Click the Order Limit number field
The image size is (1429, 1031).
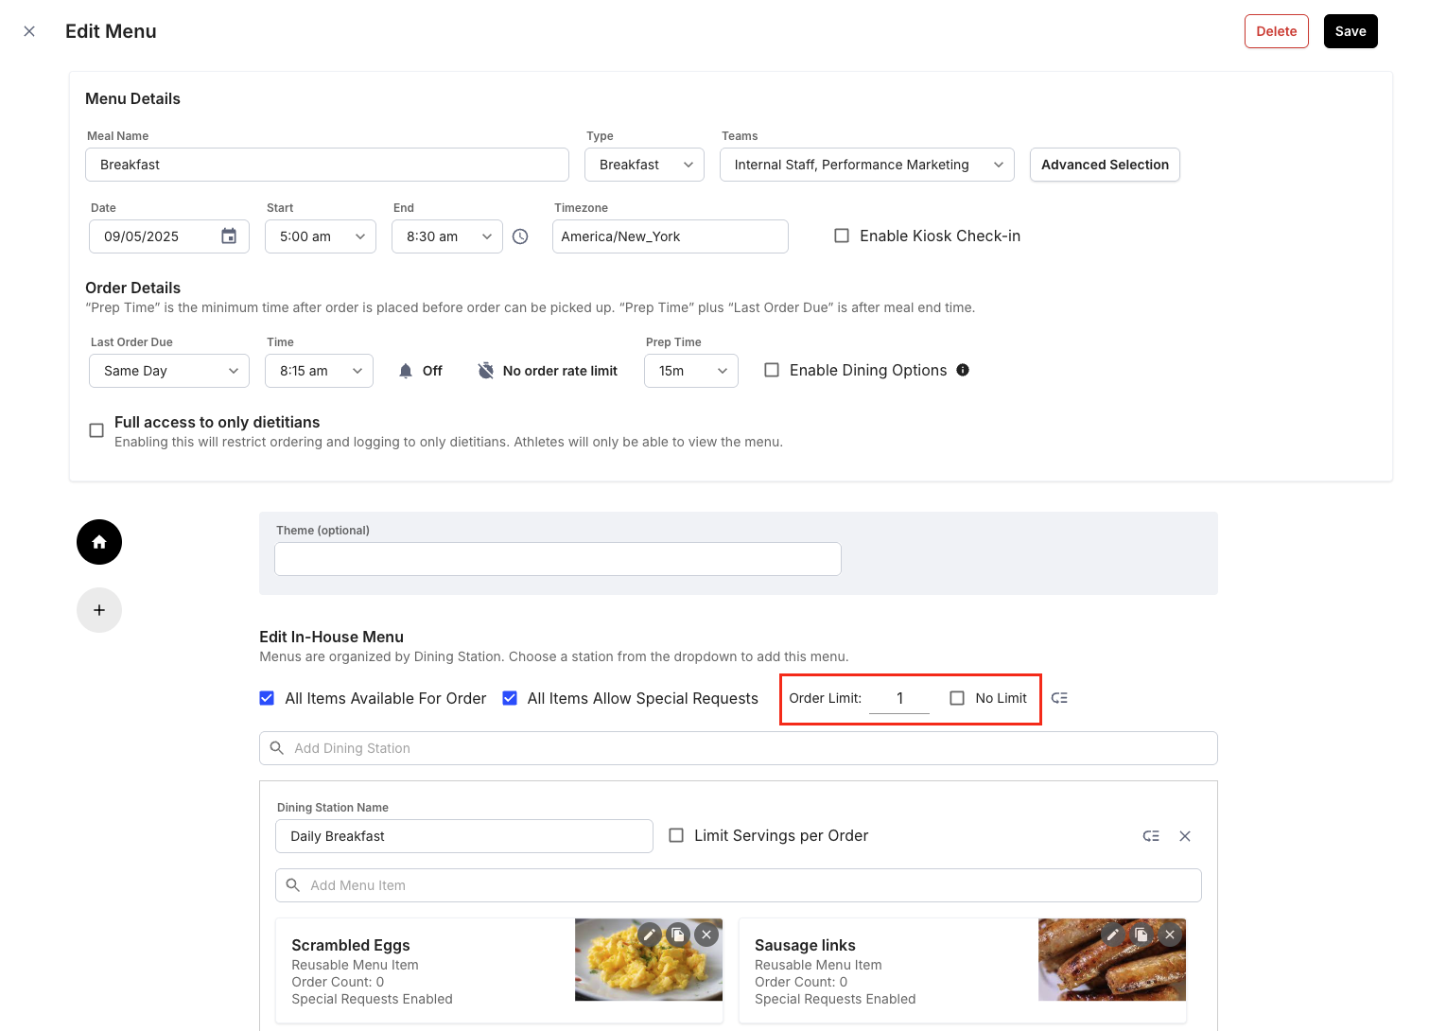(899, 698)
